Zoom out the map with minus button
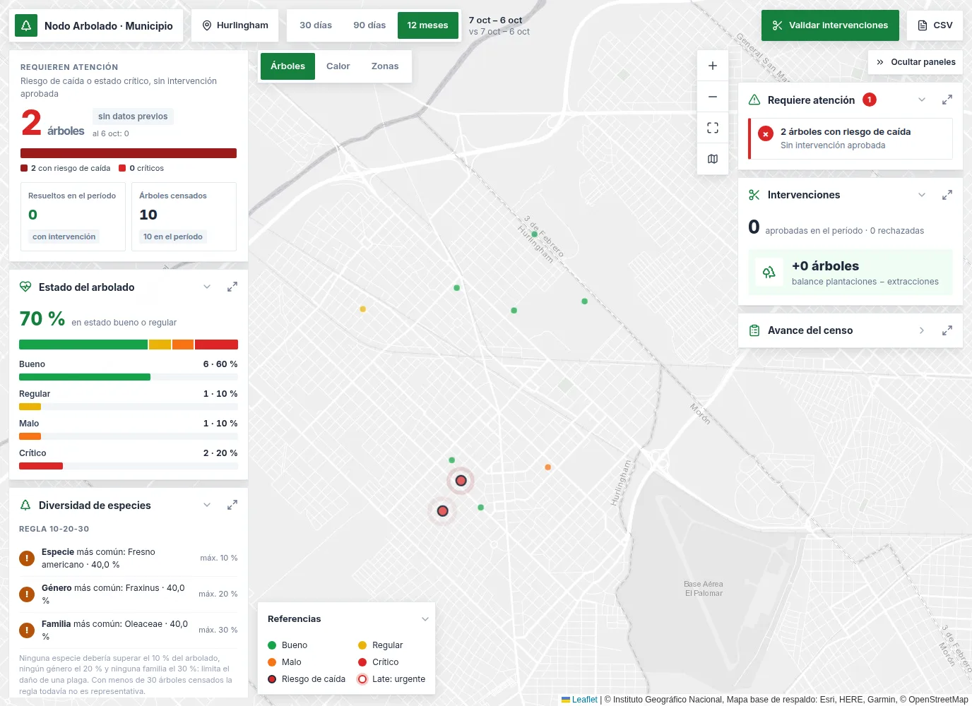This screenshot has height=706, width=972. 713,97
